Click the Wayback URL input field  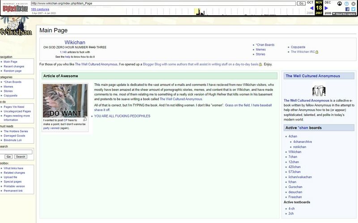[x=163, y=4]
